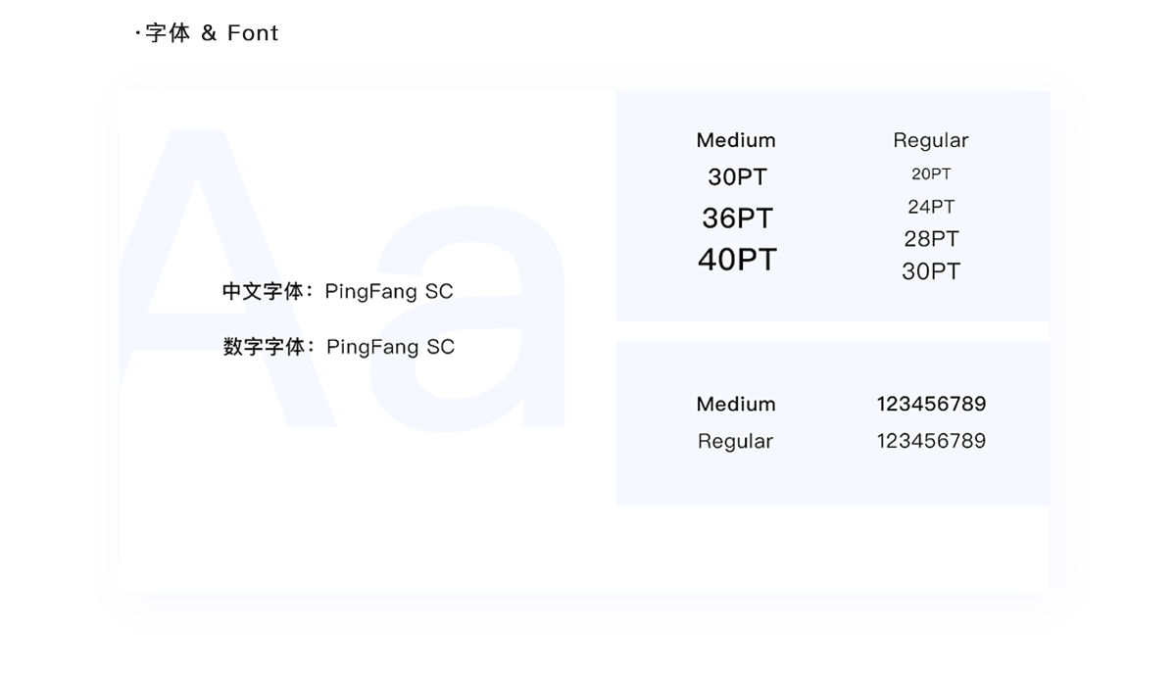
Task: Click the large letter 'A' watermark
Action: click(x=227, y=277)
